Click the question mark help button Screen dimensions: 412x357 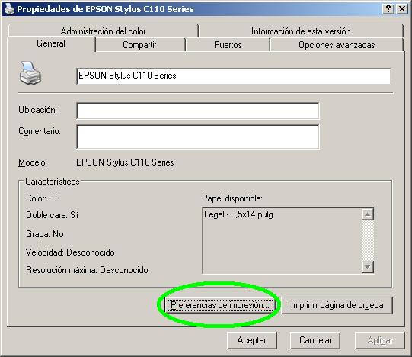pyautogui.click(x=388, y=9)
